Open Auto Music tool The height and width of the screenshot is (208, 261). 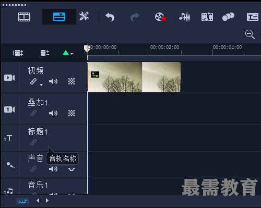[x=207, y=17]
